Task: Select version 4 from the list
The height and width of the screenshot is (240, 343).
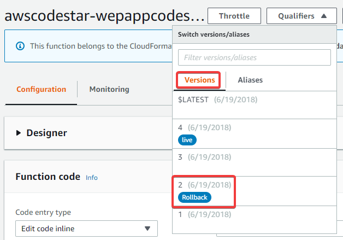Action: pos(255,134)
